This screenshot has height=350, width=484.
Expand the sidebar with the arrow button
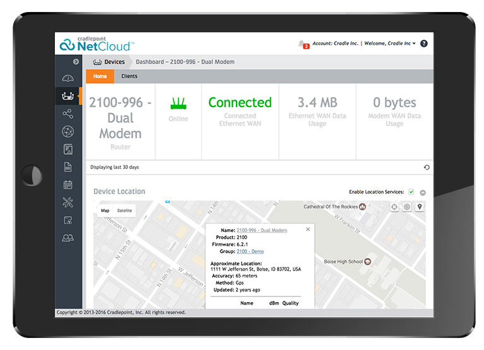76,62
